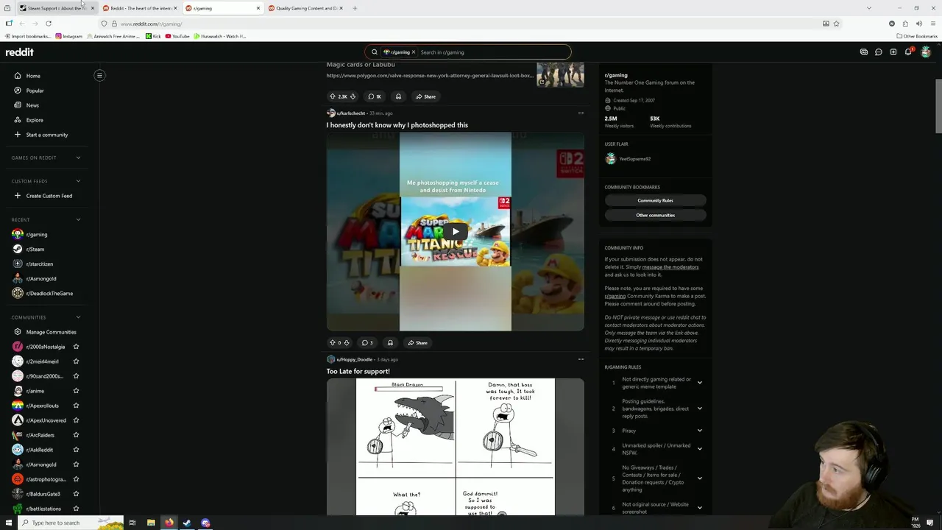Viewport: 942px width, 530px height.
Task: Downvote the Valve lawsuit post
Action: tap(353, 96)
